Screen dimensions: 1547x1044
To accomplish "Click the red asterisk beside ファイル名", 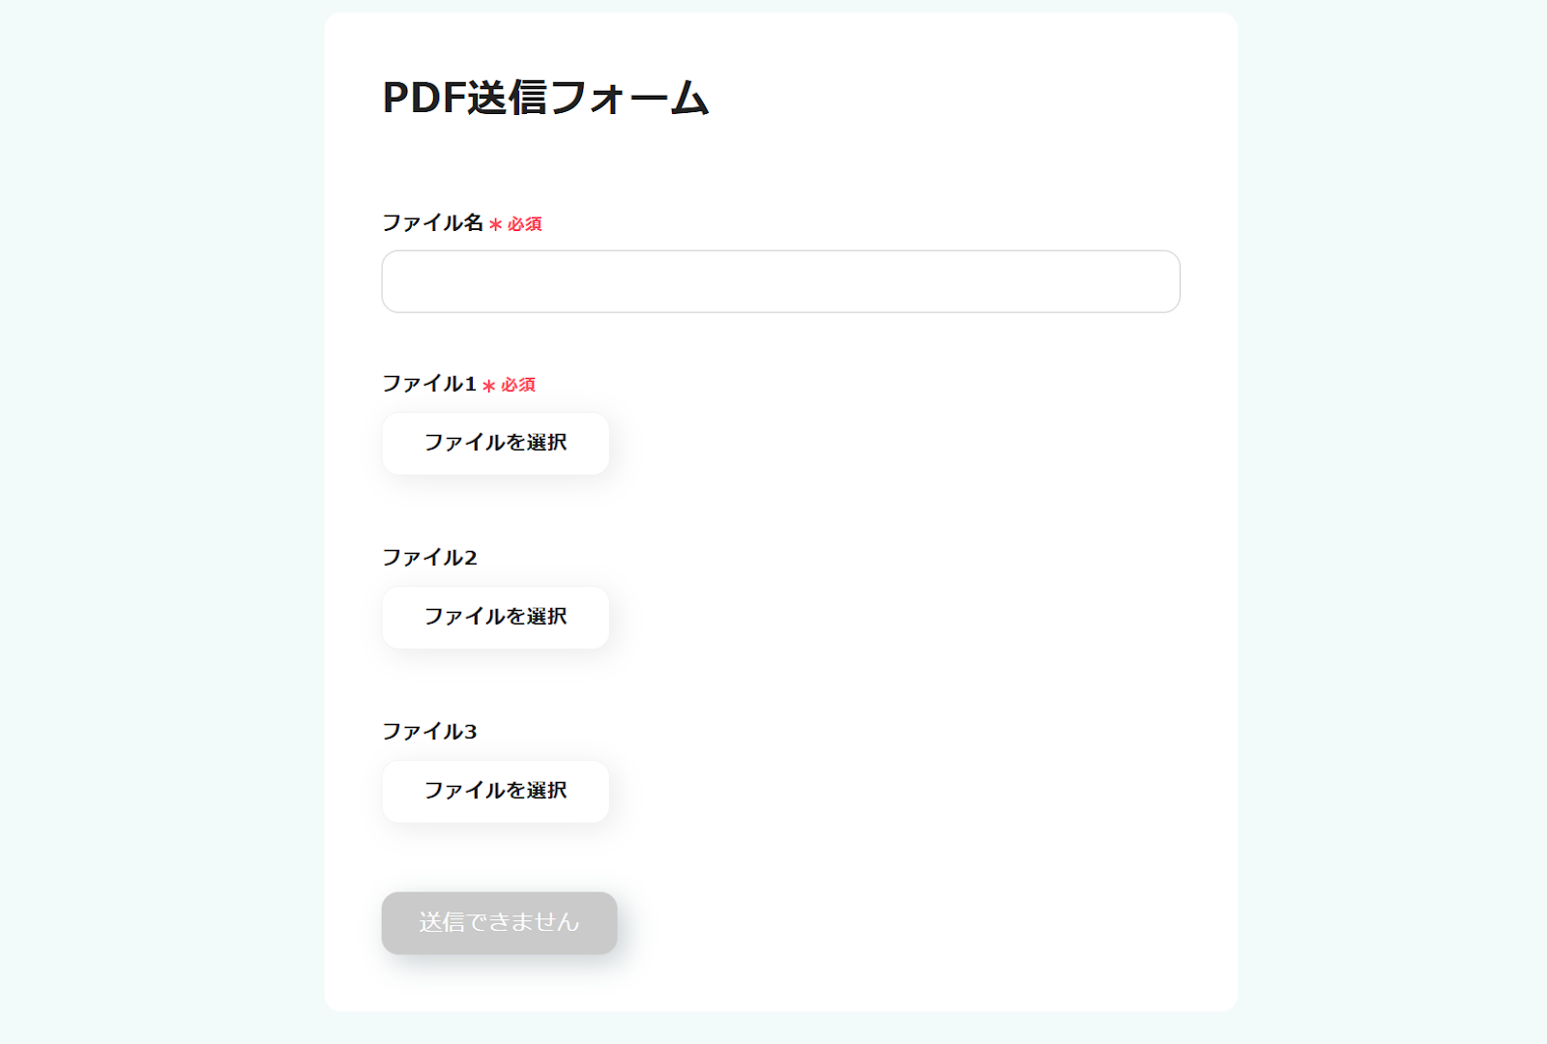I will [495, 225].
